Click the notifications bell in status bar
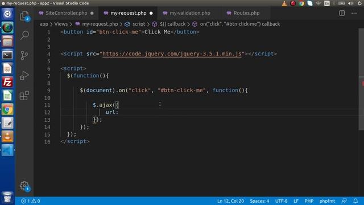 (355, 201)
